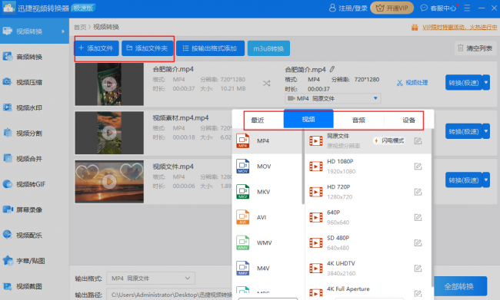Select WMV format in the list
The height and width of the screenshot is (300, 500).
point(267,242)
